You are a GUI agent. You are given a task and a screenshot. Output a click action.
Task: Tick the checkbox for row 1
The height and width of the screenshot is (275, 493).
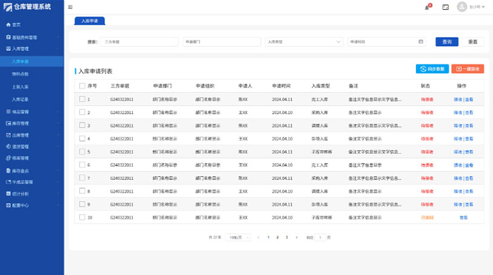[82, 99]
